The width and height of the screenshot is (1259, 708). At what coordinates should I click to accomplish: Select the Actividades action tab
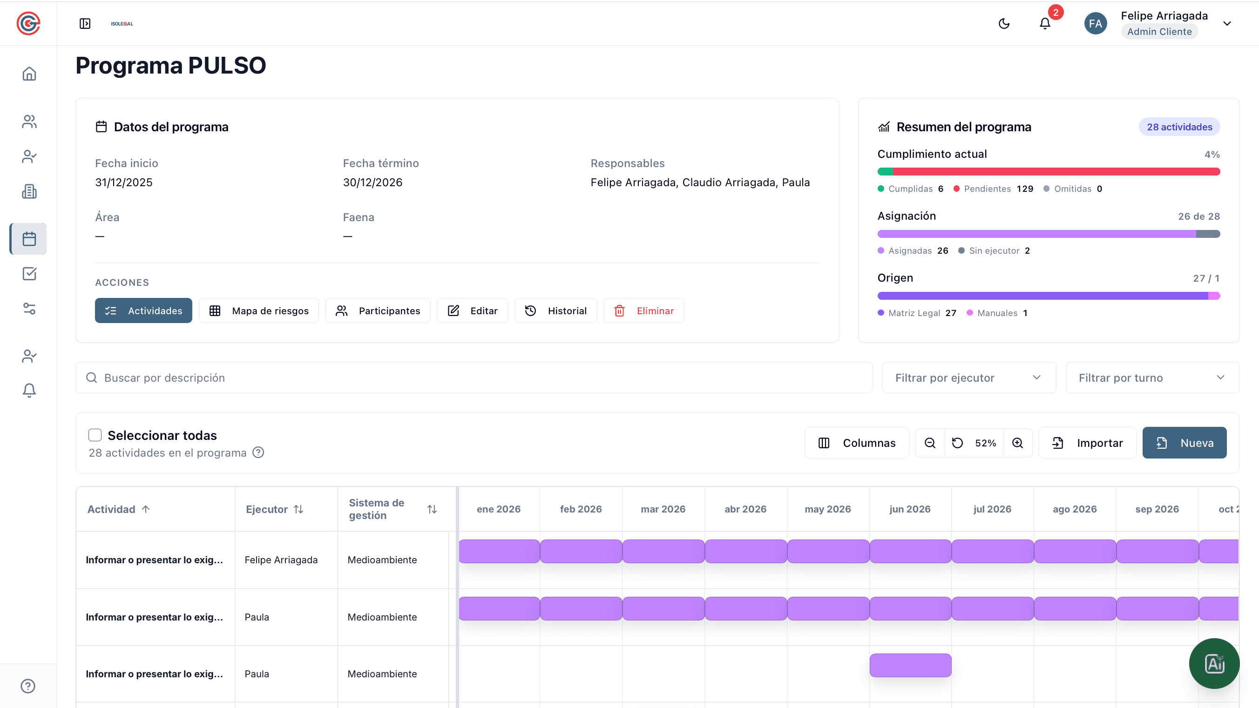[143, 310]
